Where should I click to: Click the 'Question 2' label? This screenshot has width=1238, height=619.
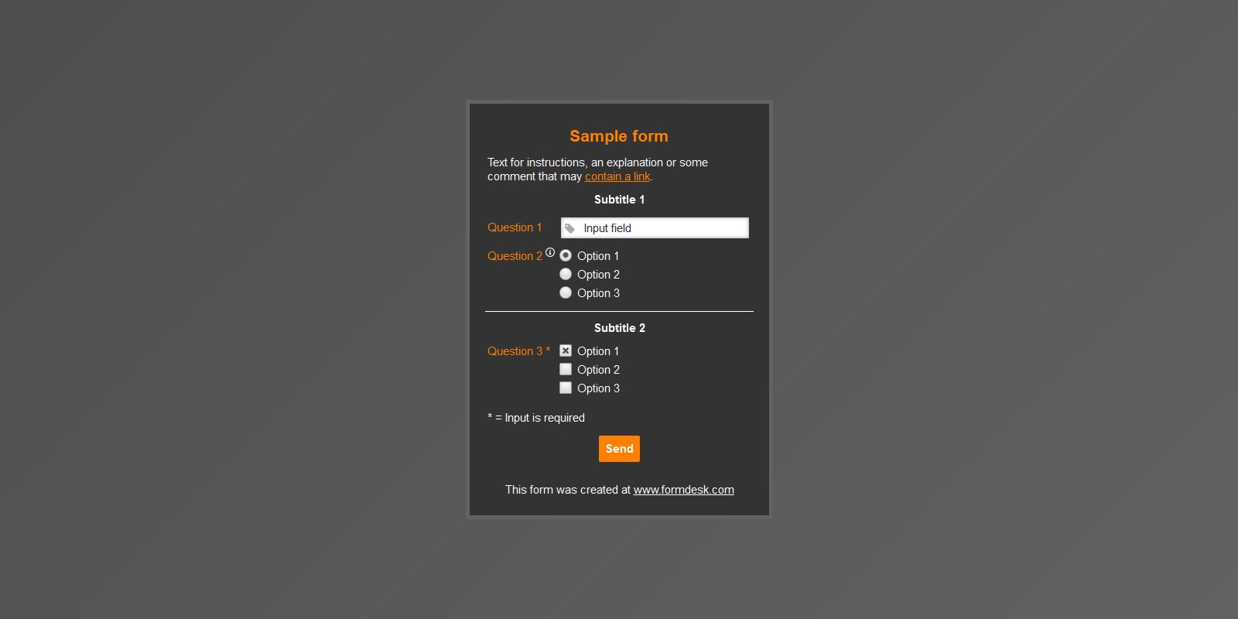point(515,256)
